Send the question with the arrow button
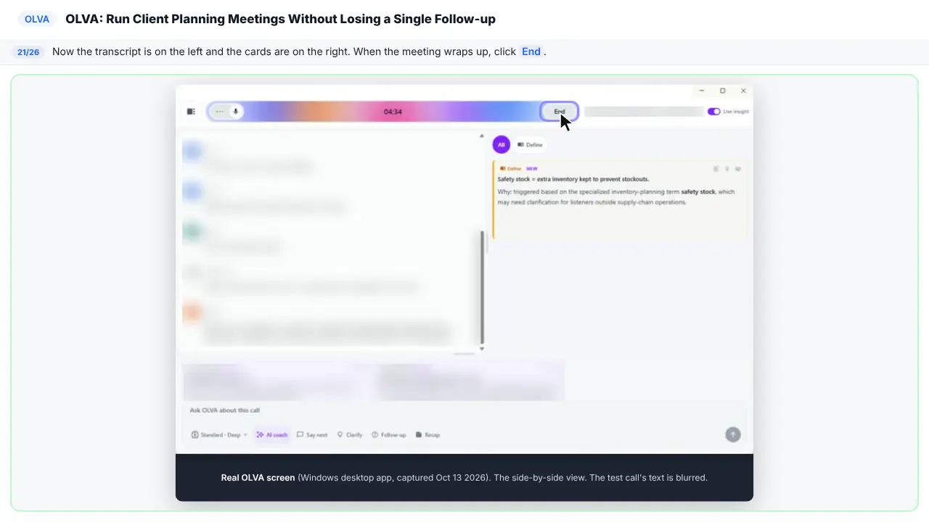929x522 pixels. (x=733, y=434)
